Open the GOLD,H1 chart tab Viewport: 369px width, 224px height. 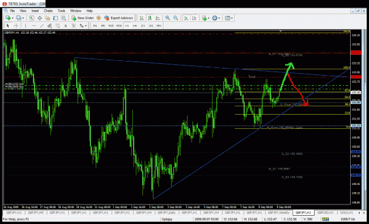[347, 213]
